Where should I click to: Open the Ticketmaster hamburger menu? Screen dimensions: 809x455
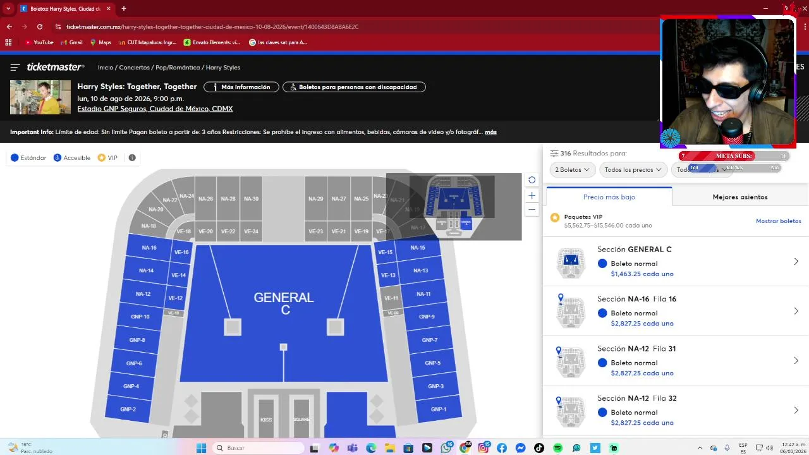pos(15,67)
